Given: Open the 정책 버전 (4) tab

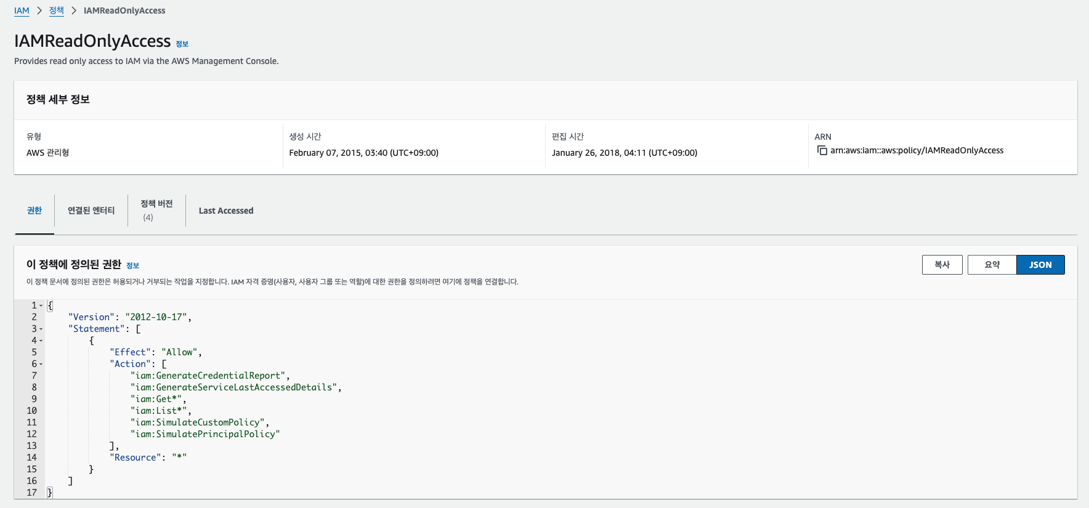Looking at the screenshot, I should [x=156, y=211].
